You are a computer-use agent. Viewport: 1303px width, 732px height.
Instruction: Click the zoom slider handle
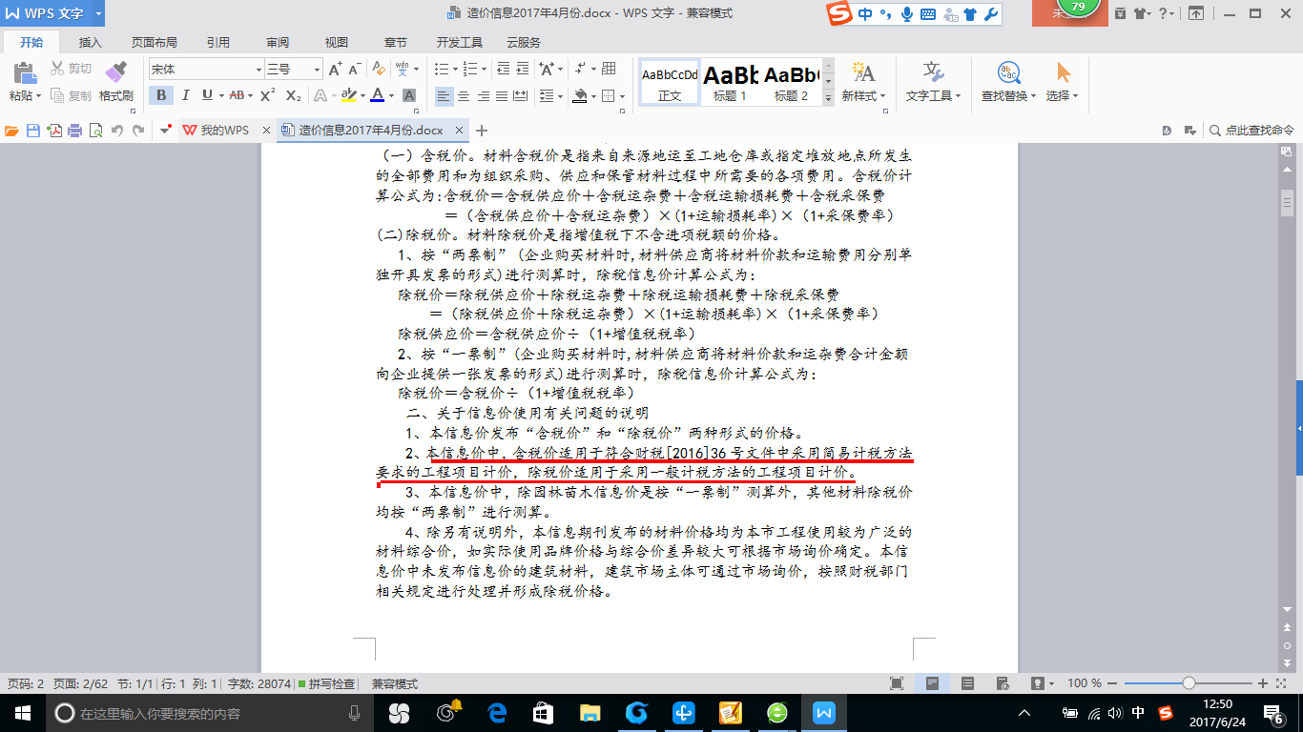click(x=1189, y=683)
